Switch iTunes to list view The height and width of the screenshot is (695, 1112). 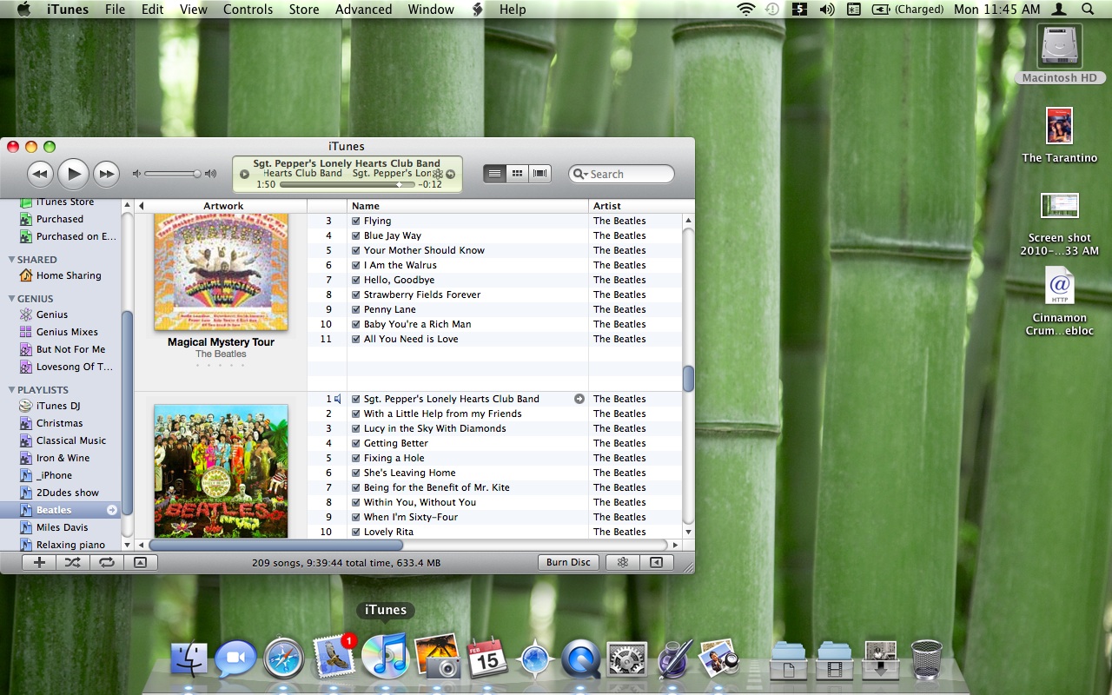(x=494, y=174)
